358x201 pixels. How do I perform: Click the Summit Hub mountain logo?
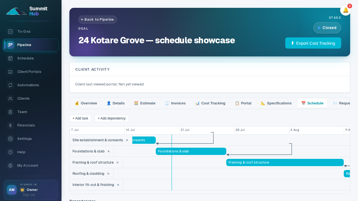coord(16,11)
